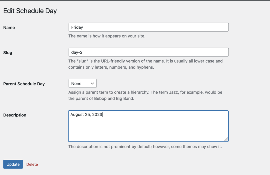This screenshot has width=270, height=175.
Task: Click the 'Parent Schedule Day' label
Action: coord(24,84)
